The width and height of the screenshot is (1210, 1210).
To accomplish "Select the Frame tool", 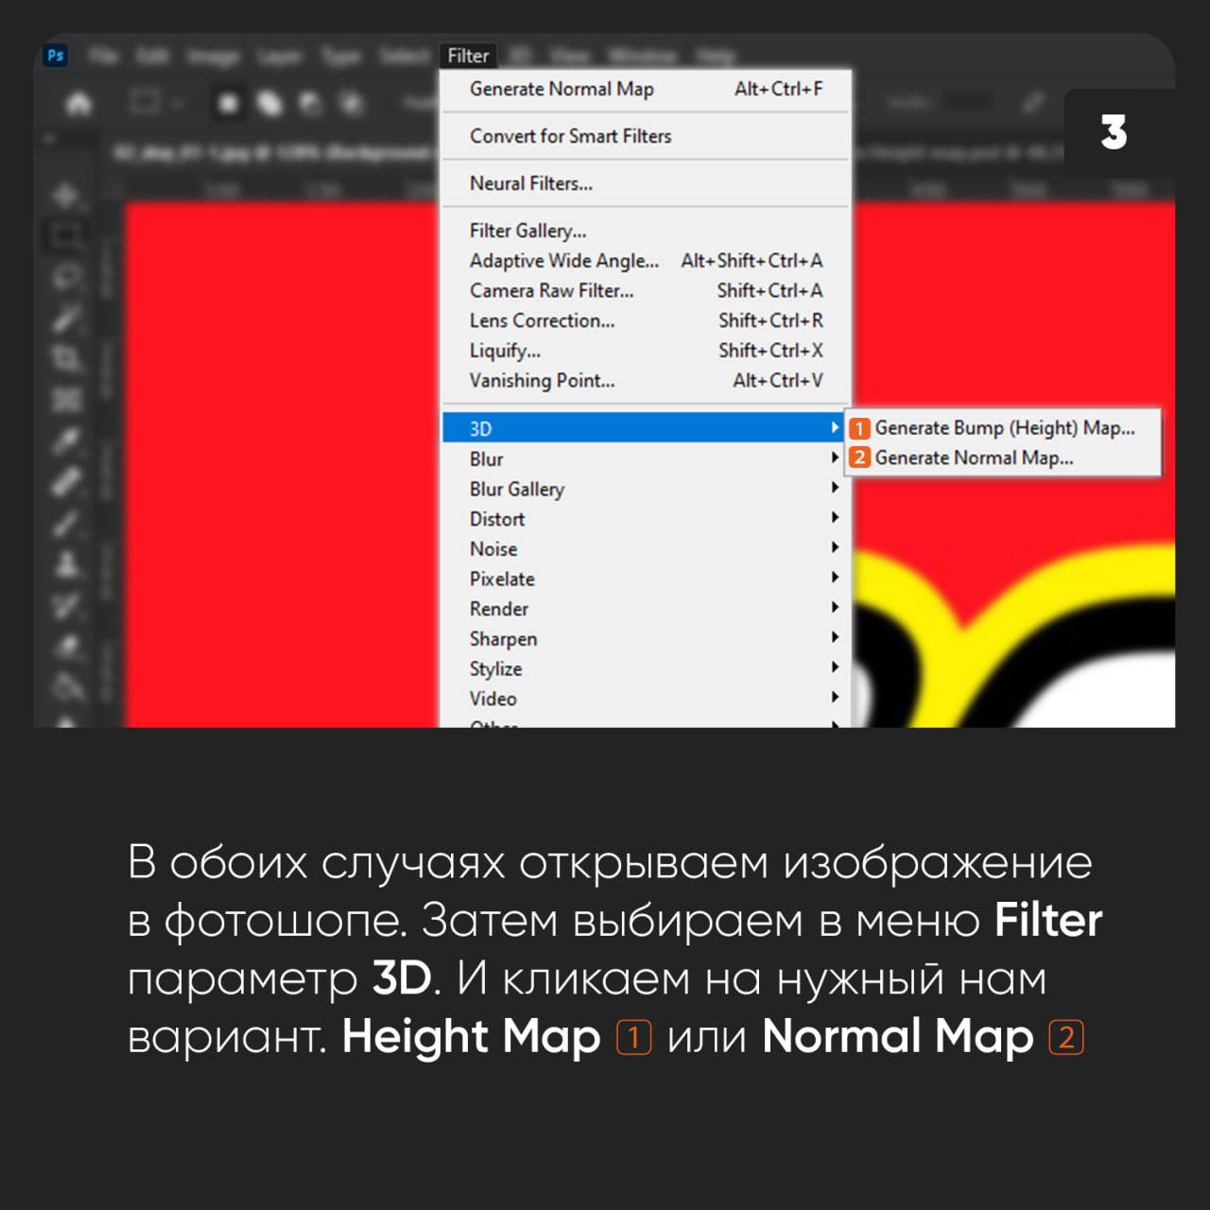I will coord(66,400).
